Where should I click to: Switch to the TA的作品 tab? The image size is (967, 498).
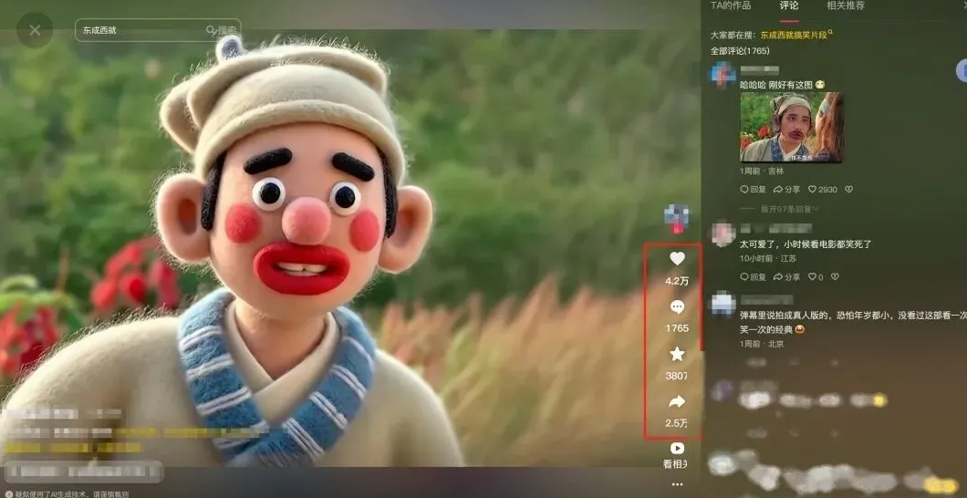[730, 5]
